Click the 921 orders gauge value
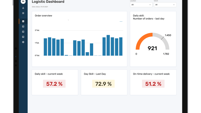The height and width of the screenshot is (113, 201). tap(152, 48)
